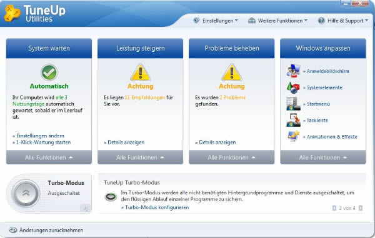
Task: Expand Alle Funktionen under Probleme beheben
Action: [232, 157]
